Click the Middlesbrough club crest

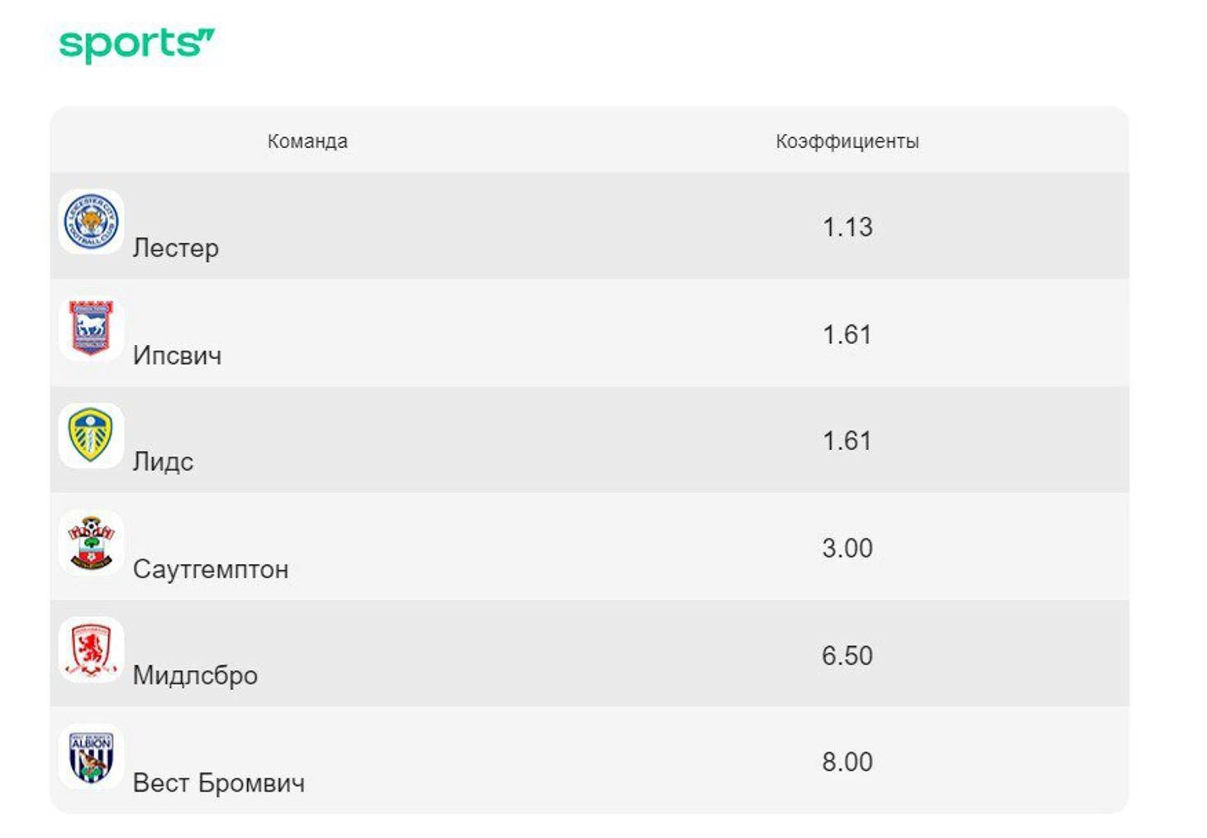click(x=92, y=649)
